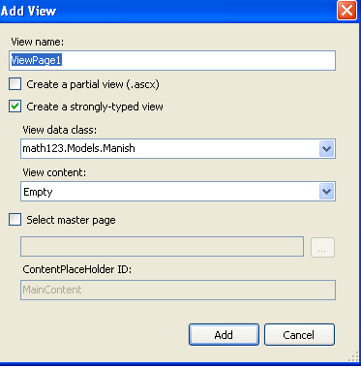361x368 pixels.
Task: Click the empty master page path field
Action: (x=162, y=247)
